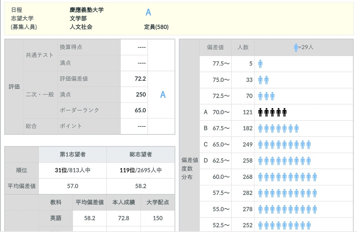Image resolution: width=357 pixels, height=232 pixels.
Task: Click the ボーダーランク value 65.0
Action: pyautogui.click(x=140, y=110)
